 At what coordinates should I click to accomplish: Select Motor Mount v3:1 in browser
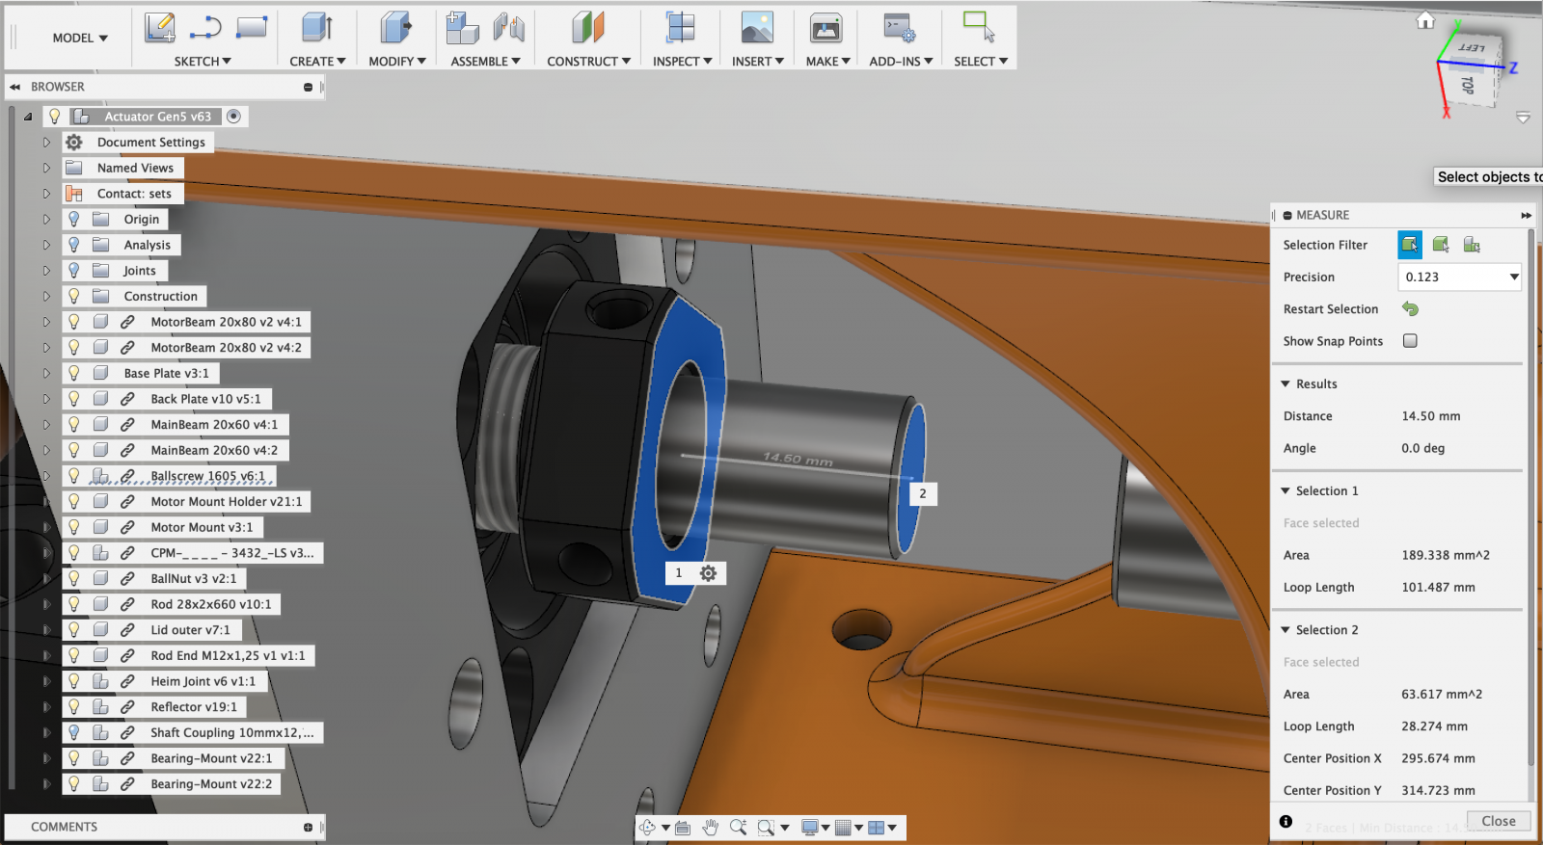201,528
